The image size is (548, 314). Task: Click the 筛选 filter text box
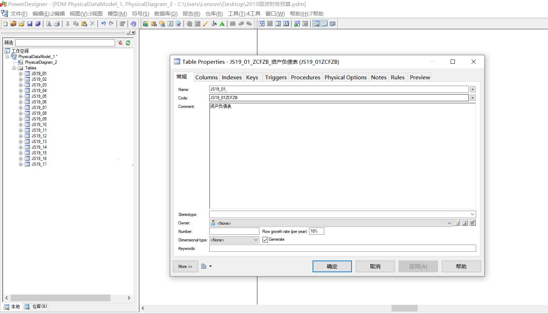pyautogui.click(x=65, y=43)
